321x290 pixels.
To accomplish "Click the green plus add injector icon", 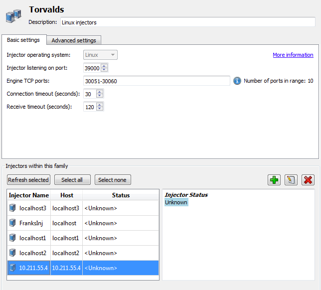I will [274, 180].
